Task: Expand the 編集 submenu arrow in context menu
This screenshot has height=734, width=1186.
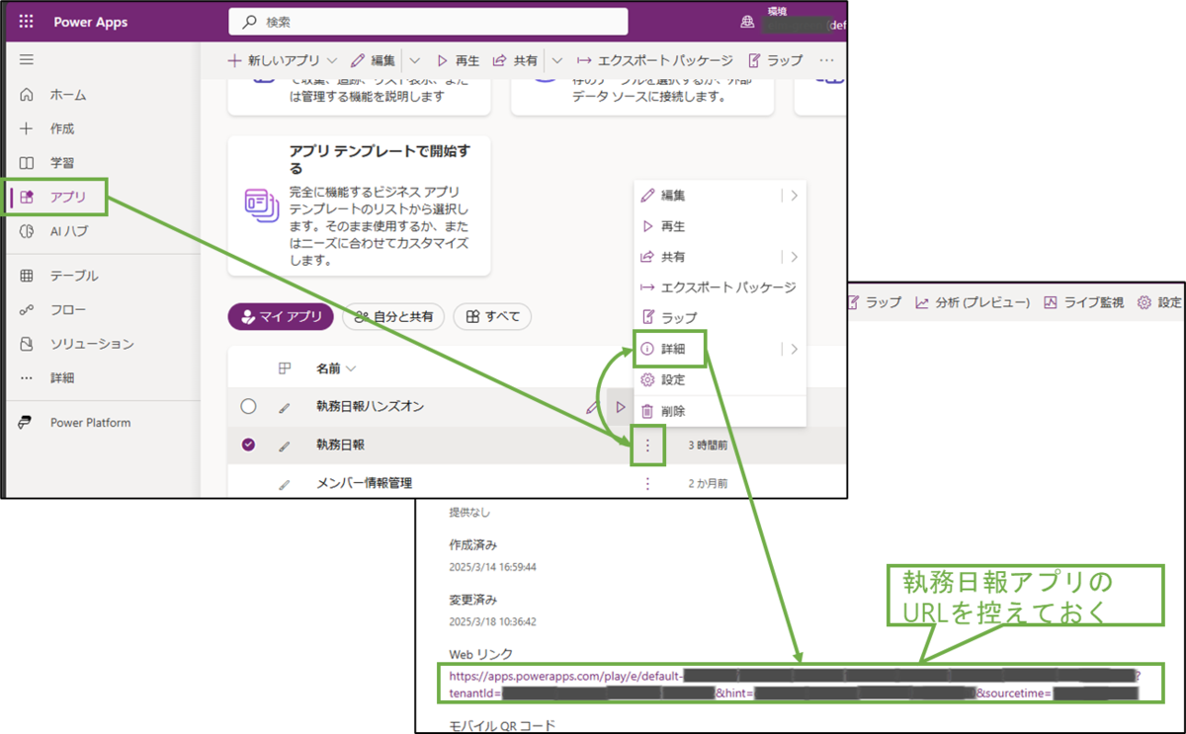Action: pyautogui.click(x=794, y=196)
